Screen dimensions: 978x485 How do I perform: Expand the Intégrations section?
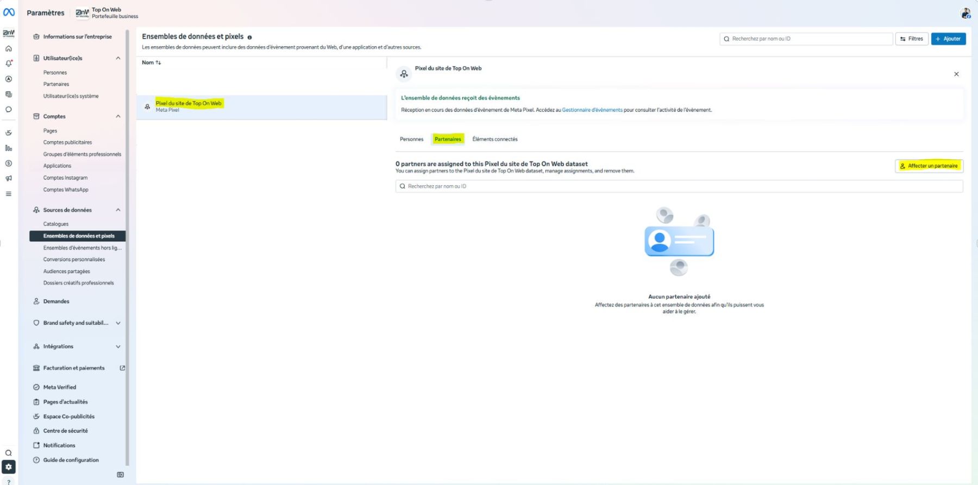118,347
